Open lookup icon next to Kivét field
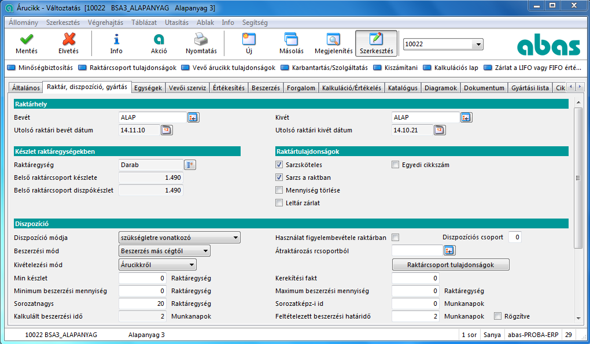Image resolution: width=590 pixels, height=344 pixels. 466,118
